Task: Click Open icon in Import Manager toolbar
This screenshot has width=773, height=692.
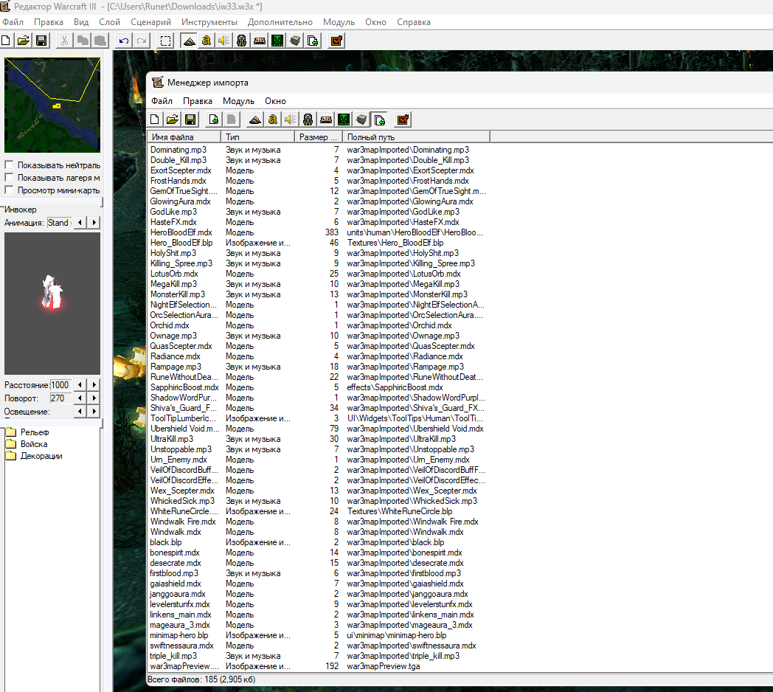Action: (x=173, y=120)
